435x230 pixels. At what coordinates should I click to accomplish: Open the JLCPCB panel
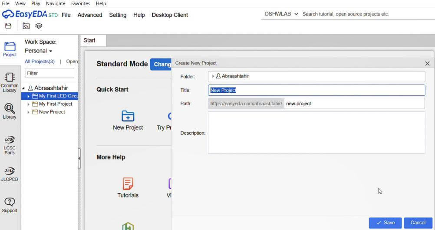[10, 174]
